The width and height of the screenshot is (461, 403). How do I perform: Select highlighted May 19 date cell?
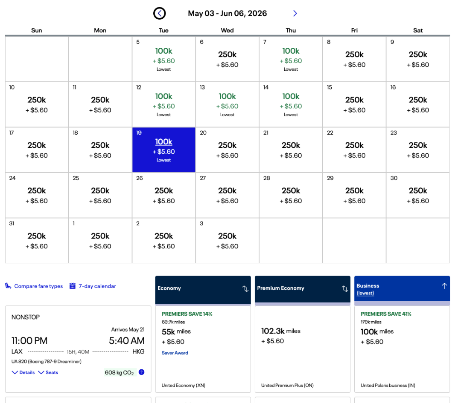point(164,150)
